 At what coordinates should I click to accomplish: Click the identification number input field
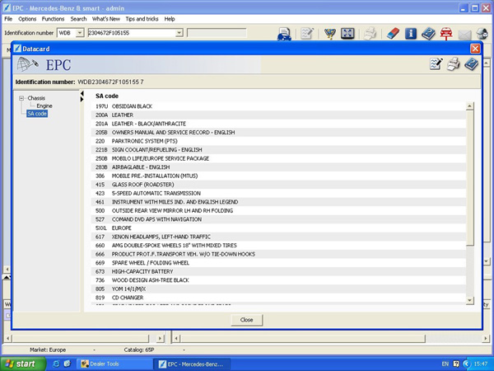tap(132, 33)
